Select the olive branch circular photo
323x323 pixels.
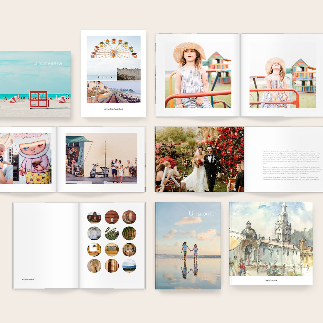pos(112,233)
